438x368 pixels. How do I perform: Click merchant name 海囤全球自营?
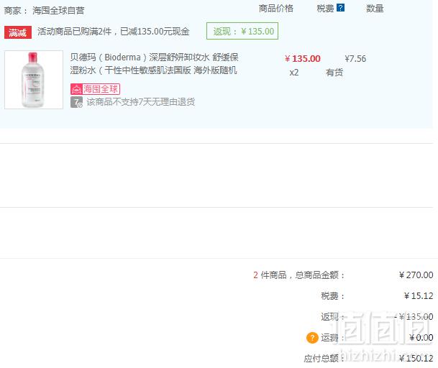(x=58, y=11)
